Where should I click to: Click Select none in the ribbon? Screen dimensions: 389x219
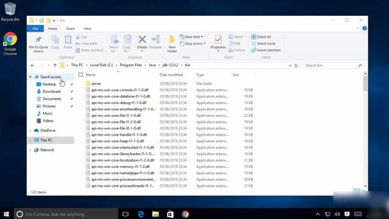tap(263, 43)
